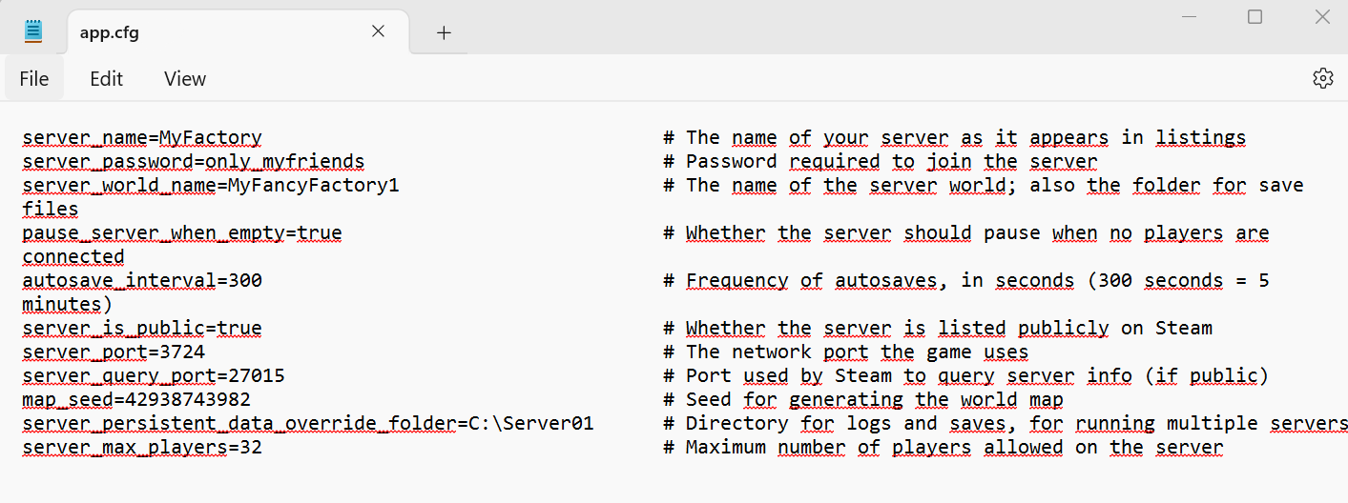
Task: Open the File menu
Action: 33,79
